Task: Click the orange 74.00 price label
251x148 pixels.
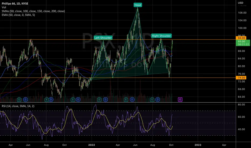Action: 241,77
